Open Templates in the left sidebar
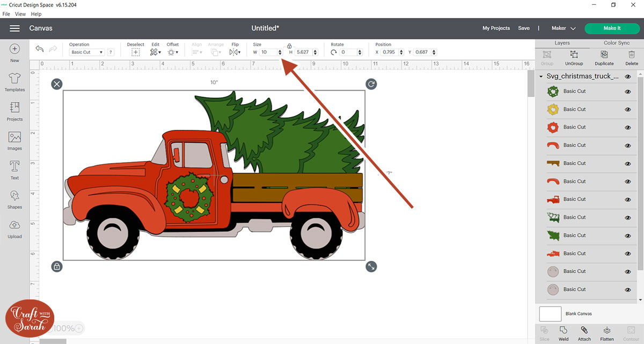Image resolution: width=644 pixels, height=344 pixels. click(14, 79)
